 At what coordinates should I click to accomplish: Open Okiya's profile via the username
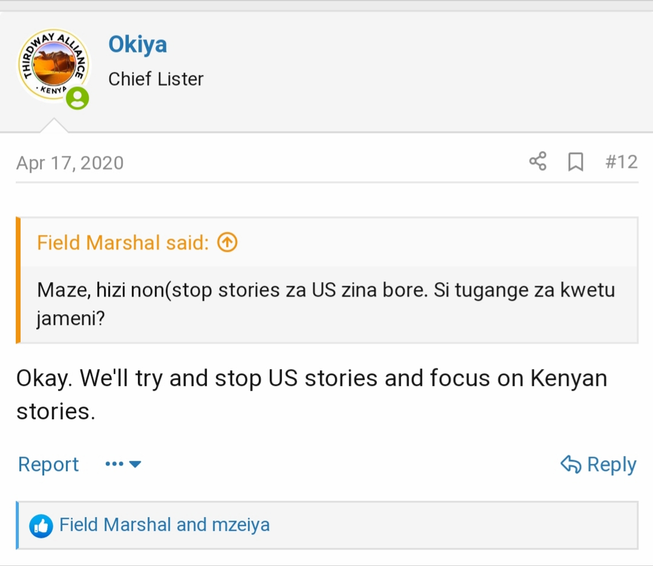coord(137,45)
